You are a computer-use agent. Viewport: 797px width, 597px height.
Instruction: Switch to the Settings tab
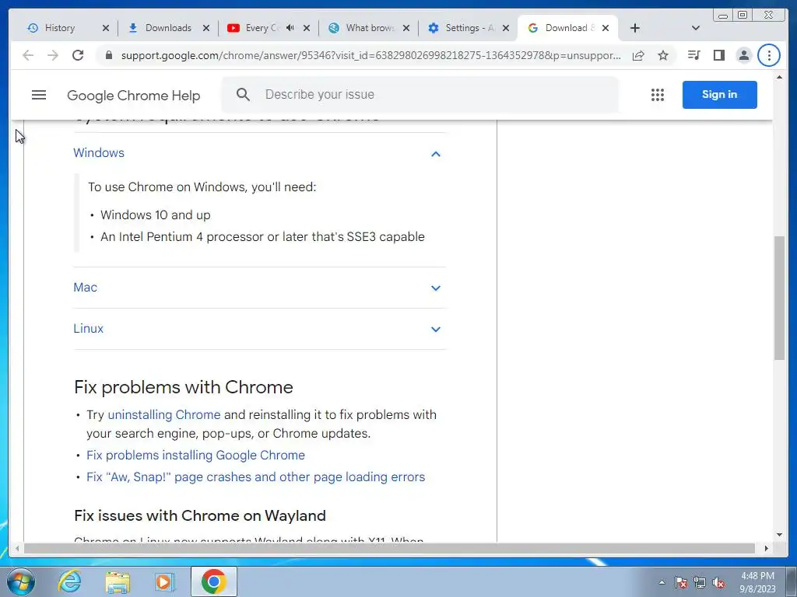pyautogui.click(x=469, y=28)
